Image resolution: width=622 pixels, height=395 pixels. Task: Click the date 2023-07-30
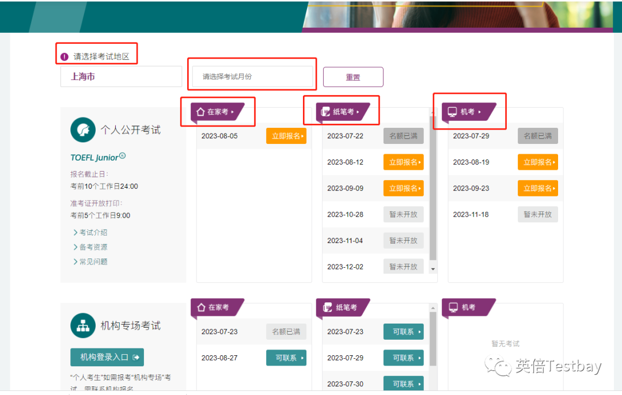coord(345,384)
